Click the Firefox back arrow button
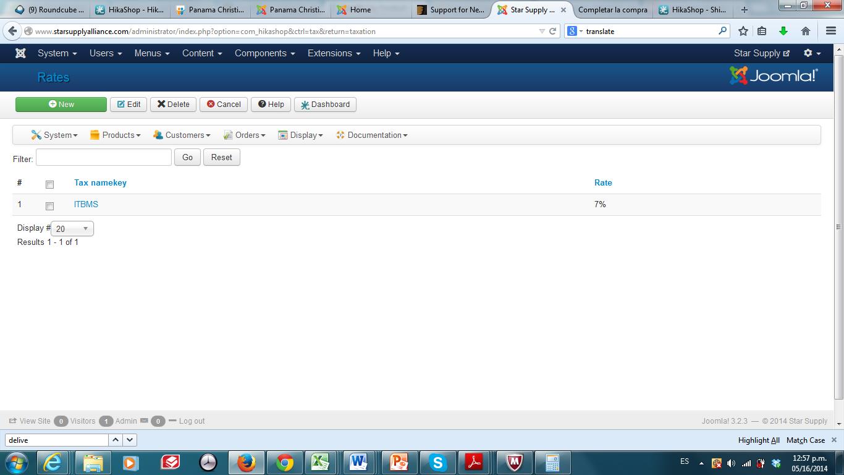This screenshot has width=844, height=475. pos(12,31)
